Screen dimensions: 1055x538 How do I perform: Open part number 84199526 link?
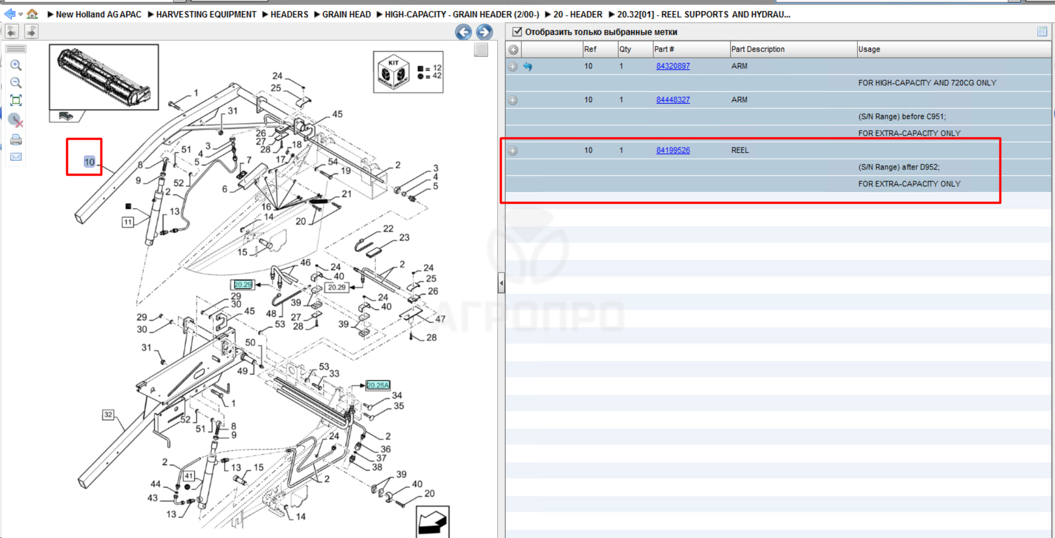click(673, 150)
